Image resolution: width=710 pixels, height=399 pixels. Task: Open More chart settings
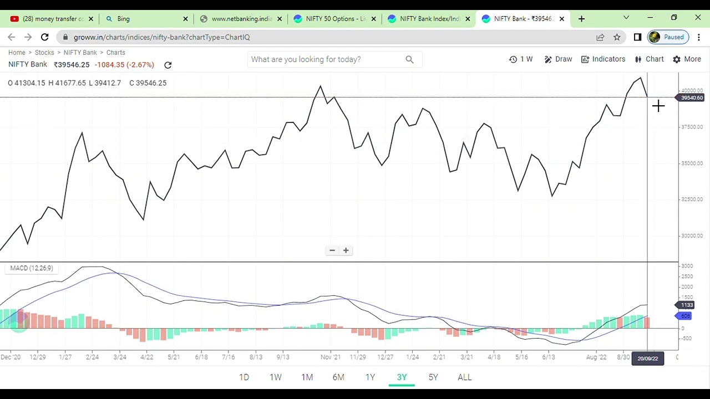tap(687, 59)
